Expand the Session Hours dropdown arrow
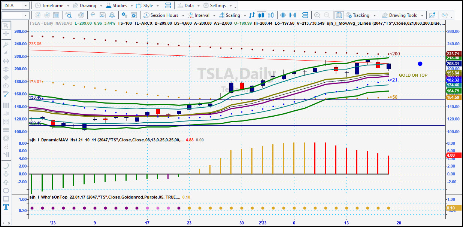 pyautogui.click(x=183, y=16)
